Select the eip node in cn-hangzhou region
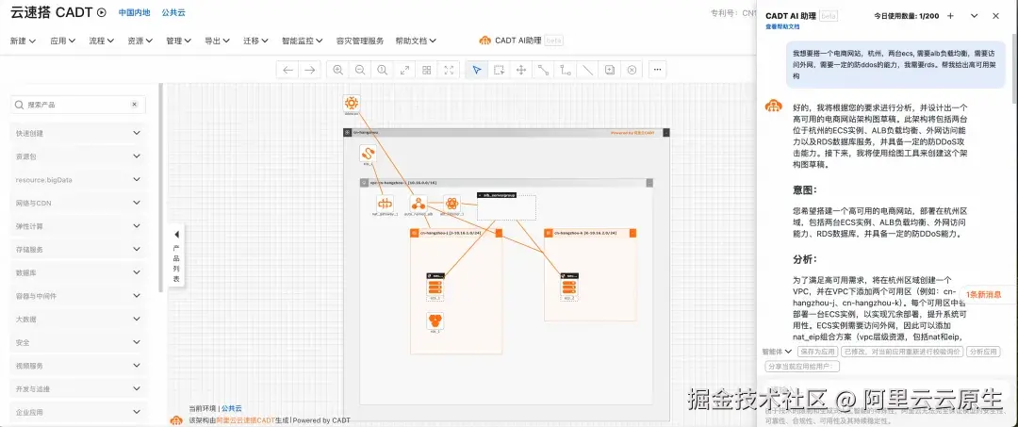Image resolution: width=1018 pixels, height=427 pixels. point(369,153)
